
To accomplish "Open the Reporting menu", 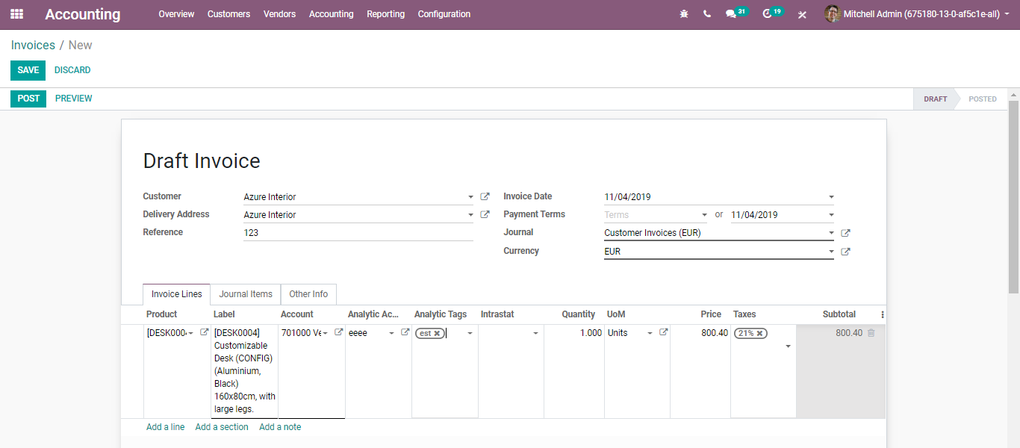I will click(385, 14).
